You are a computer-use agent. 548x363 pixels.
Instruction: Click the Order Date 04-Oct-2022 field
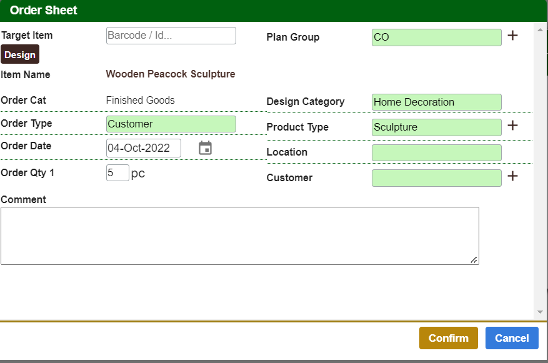tap(143, 148)
